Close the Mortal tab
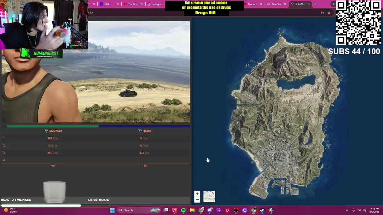The height and width of the screenshot is (215, 383). pyautogui.click(x=261, y=4)
